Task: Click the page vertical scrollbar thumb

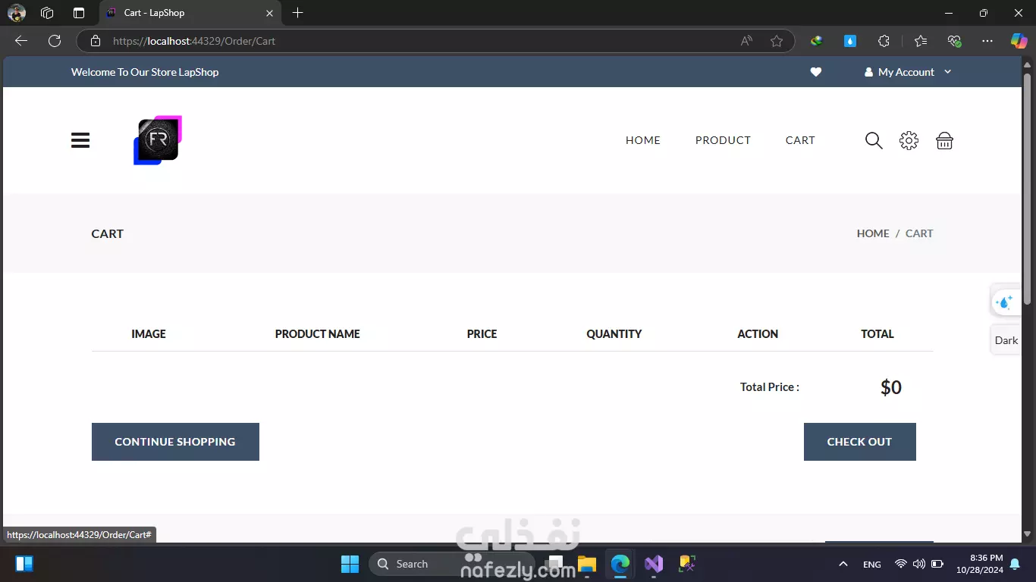Action: pyautogui.click(x=1027, y=189)
